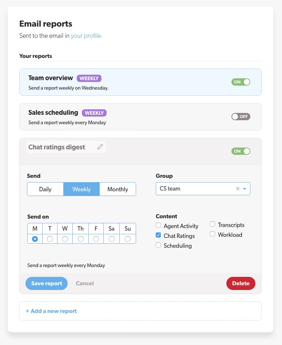Viewport: 282px width, 345px height.
Task: Switch sending frequency to Monthly
Action: click(117, 189)
